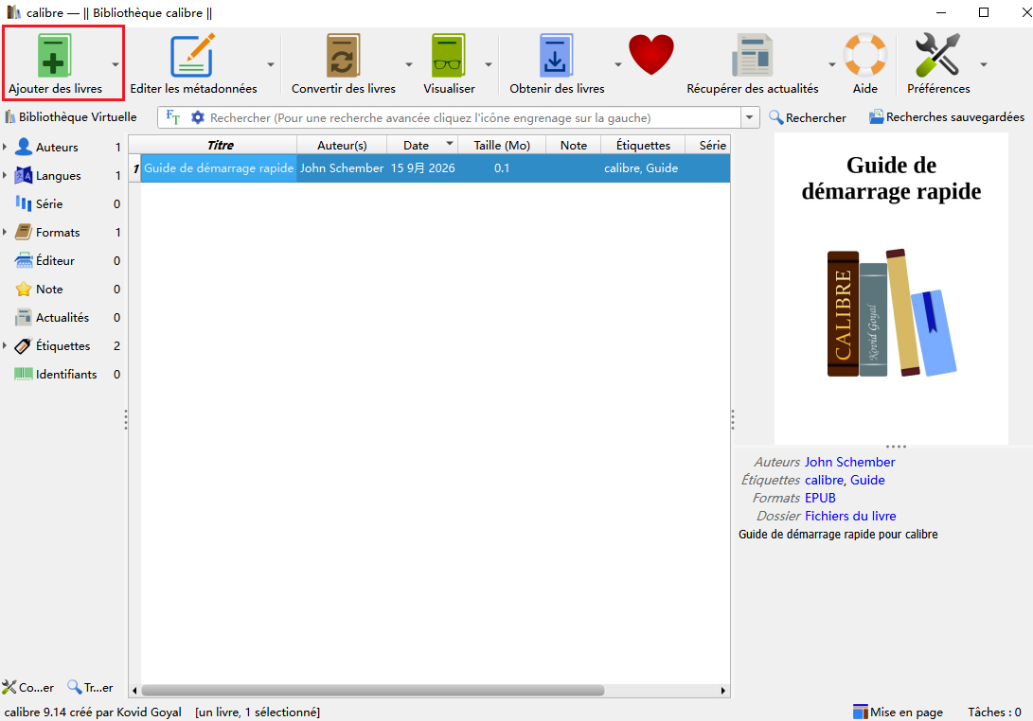Click the Série bars icon
Screen dimensions: 1033x721
pyautogui.click(x=24, y=203)
